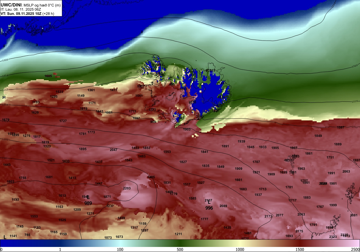Click the freezing level value 1661
Screen dimensions: 360x252
(238, 180)
